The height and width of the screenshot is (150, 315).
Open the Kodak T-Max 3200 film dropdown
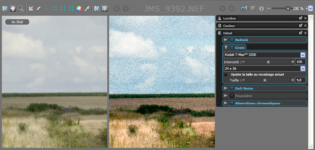[x=264, y=55]
